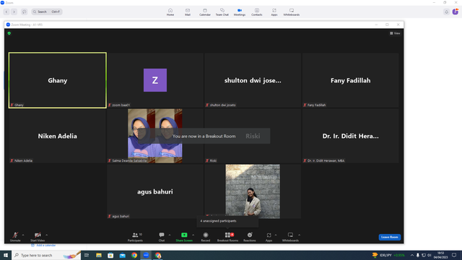Select Ghany's video tile
Screen dimensions: 462x260
[x=58, y=80]
